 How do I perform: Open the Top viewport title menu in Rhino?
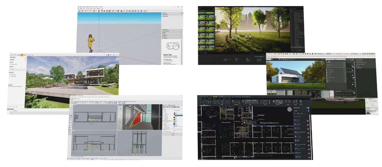(75, 105)
